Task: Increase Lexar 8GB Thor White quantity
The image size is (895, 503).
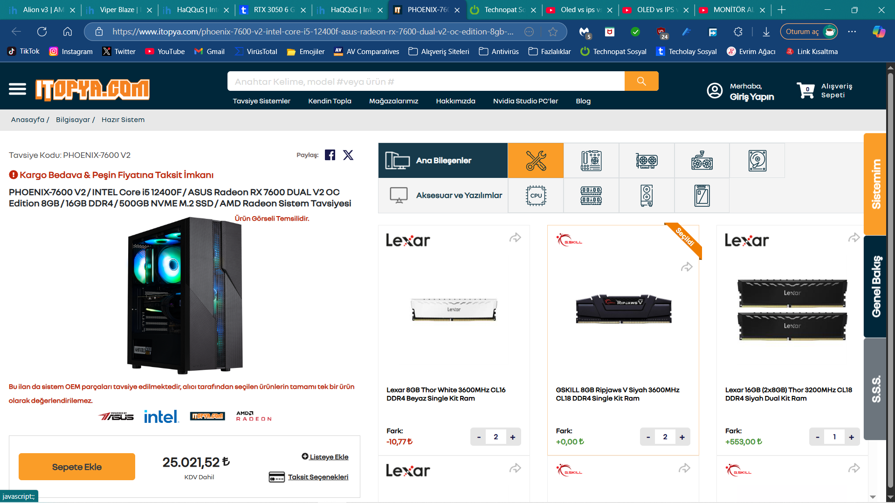Action: click(513, 437)
